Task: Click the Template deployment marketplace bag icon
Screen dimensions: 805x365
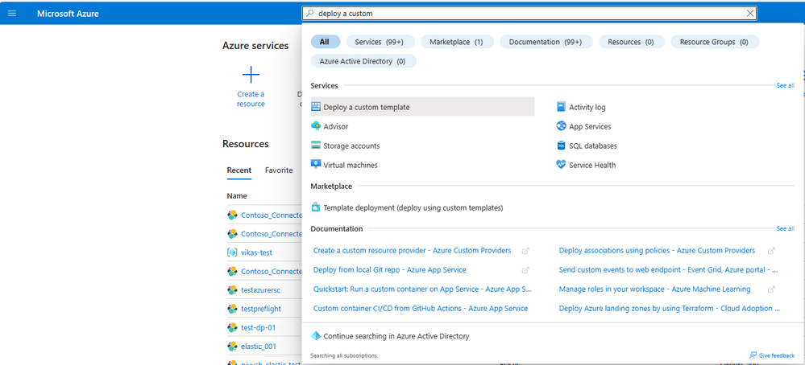Action: 316,207
